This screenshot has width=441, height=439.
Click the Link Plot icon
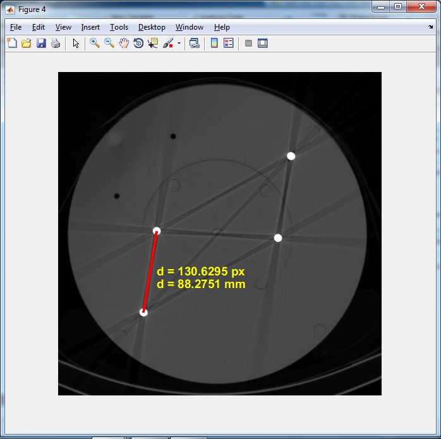pyautogui.click(x=195, y=44)
